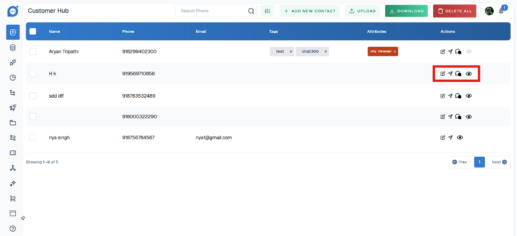Open the pie chart analytics sidebar item
Viewport: 517px width, 236px height.
[13, 78]
